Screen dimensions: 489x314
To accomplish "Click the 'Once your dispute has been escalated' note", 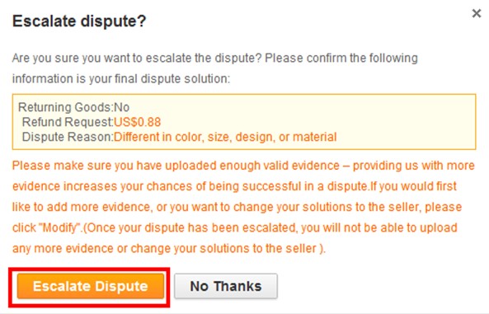I will pyautogui.click(x=270, y=228).
